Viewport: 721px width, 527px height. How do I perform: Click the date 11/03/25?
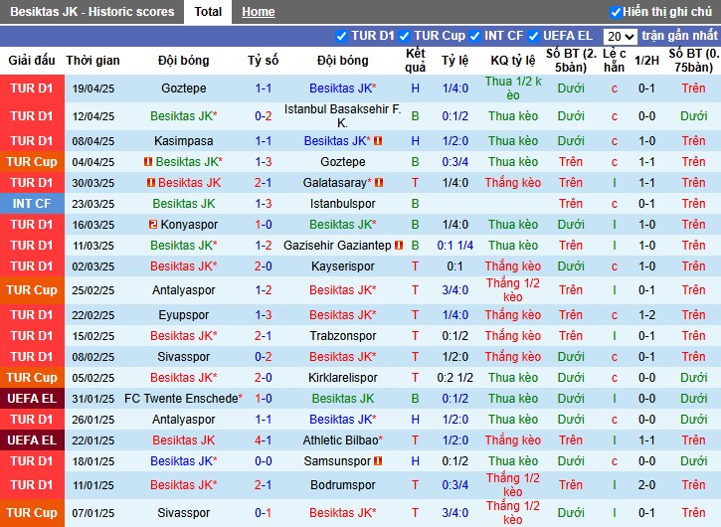[x=92, y=246]
